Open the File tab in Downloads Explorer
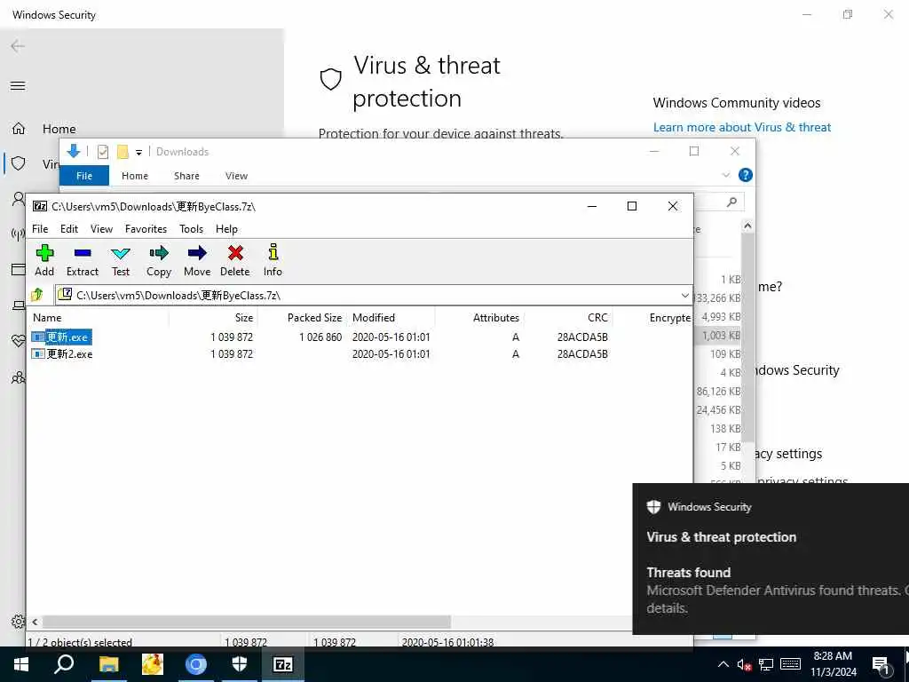 84,176
